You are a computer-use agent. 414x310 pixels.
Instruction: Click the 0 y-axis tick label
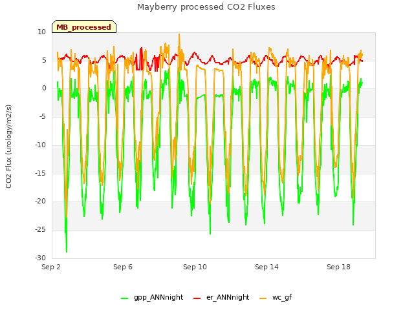[x=44, y=88]
